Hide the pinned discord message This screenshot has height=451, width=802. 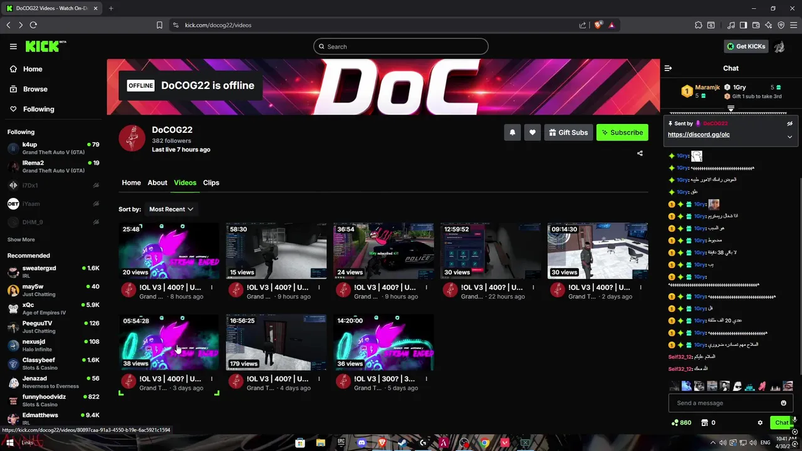[789, 124]
